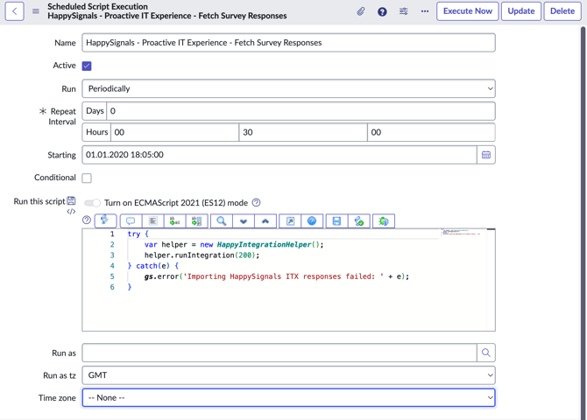Click the script editor search icon
The height and width of the screenshot is (420, 587).
222,221
